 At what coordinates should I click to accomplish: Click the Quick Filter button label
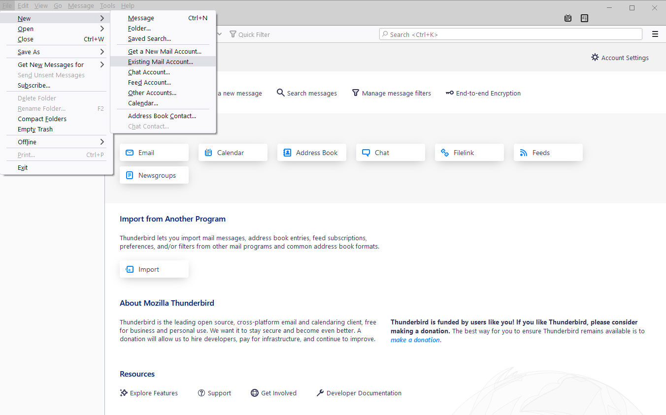[x=254, y=34]
